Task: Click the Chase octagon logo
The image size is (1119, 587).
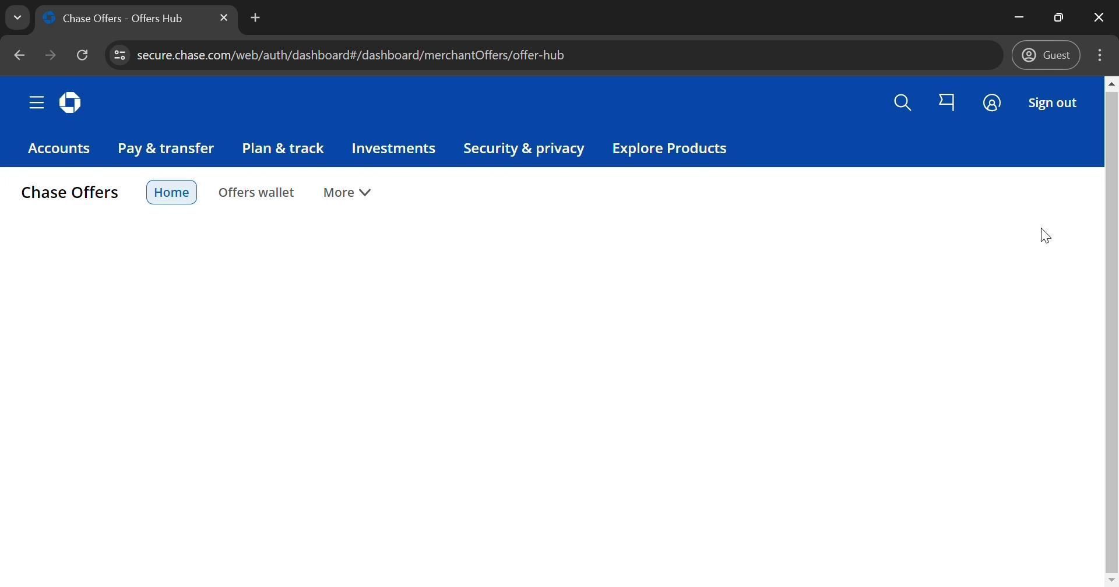Action: tap(70, 103)
